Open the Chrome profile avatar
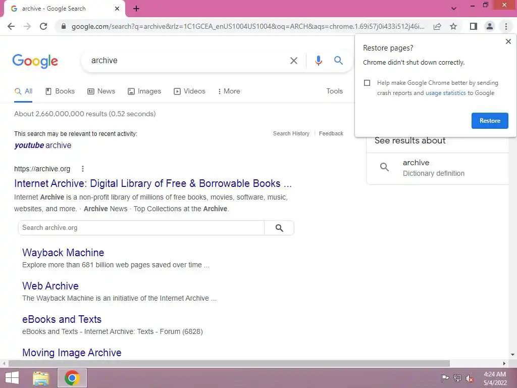 [490, 26]
